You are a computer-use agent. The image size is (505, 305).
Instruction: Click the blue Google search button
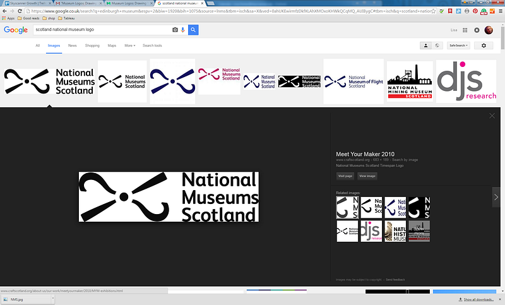(193, 30)
